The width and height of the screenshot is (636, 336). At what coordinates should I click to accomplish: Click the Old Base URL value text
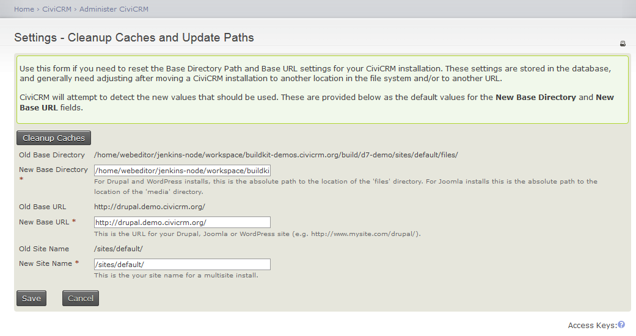[x=149, y=207]
